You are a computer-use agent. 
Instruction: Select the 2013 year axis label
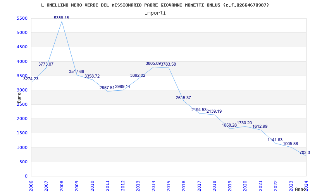[x=138, y=186]
